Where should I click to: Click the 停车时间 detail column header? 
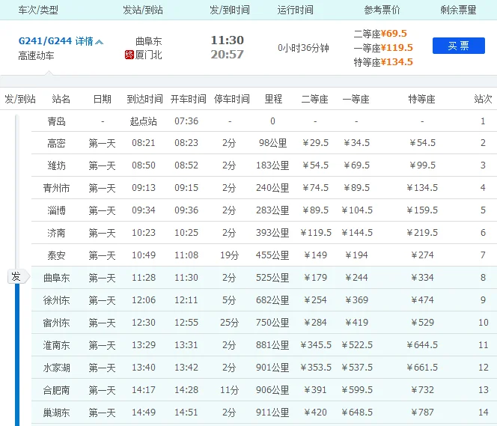232,100
